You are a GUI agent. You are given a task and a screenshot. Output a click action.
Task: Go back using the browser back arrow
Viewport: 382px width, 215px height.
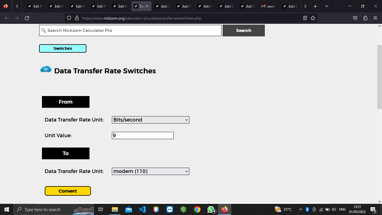7,18
